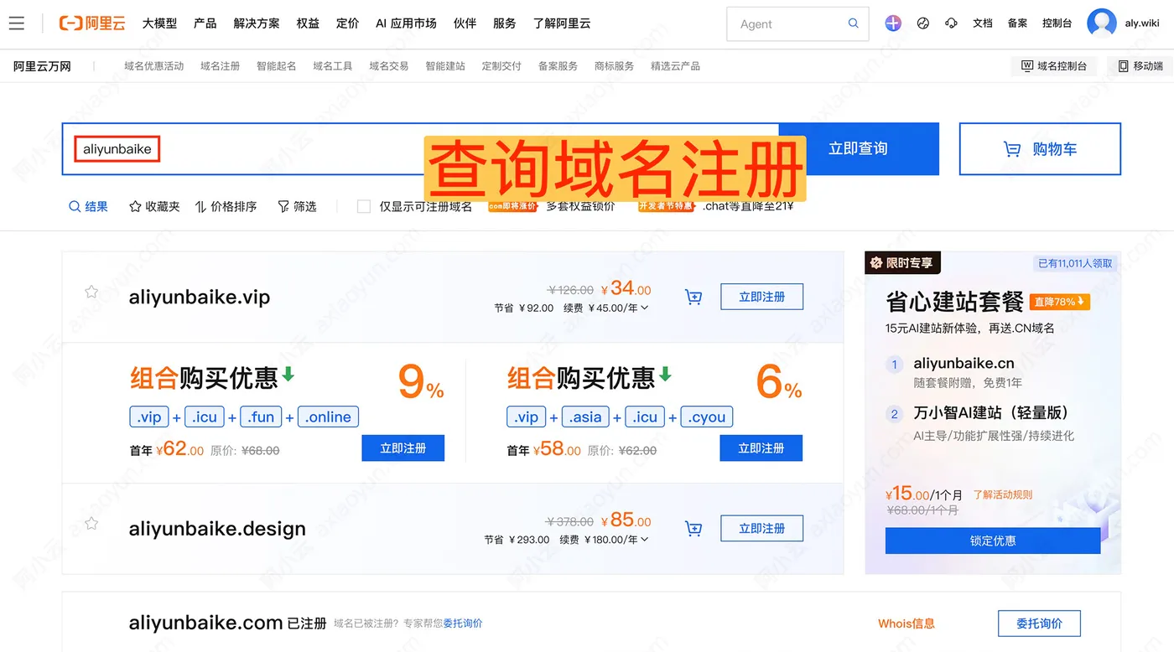Click 立即注册 for aliyunbaike.design
This screenshot has height=652, width=1174.
pyautogui.click(x=761, y=528)
